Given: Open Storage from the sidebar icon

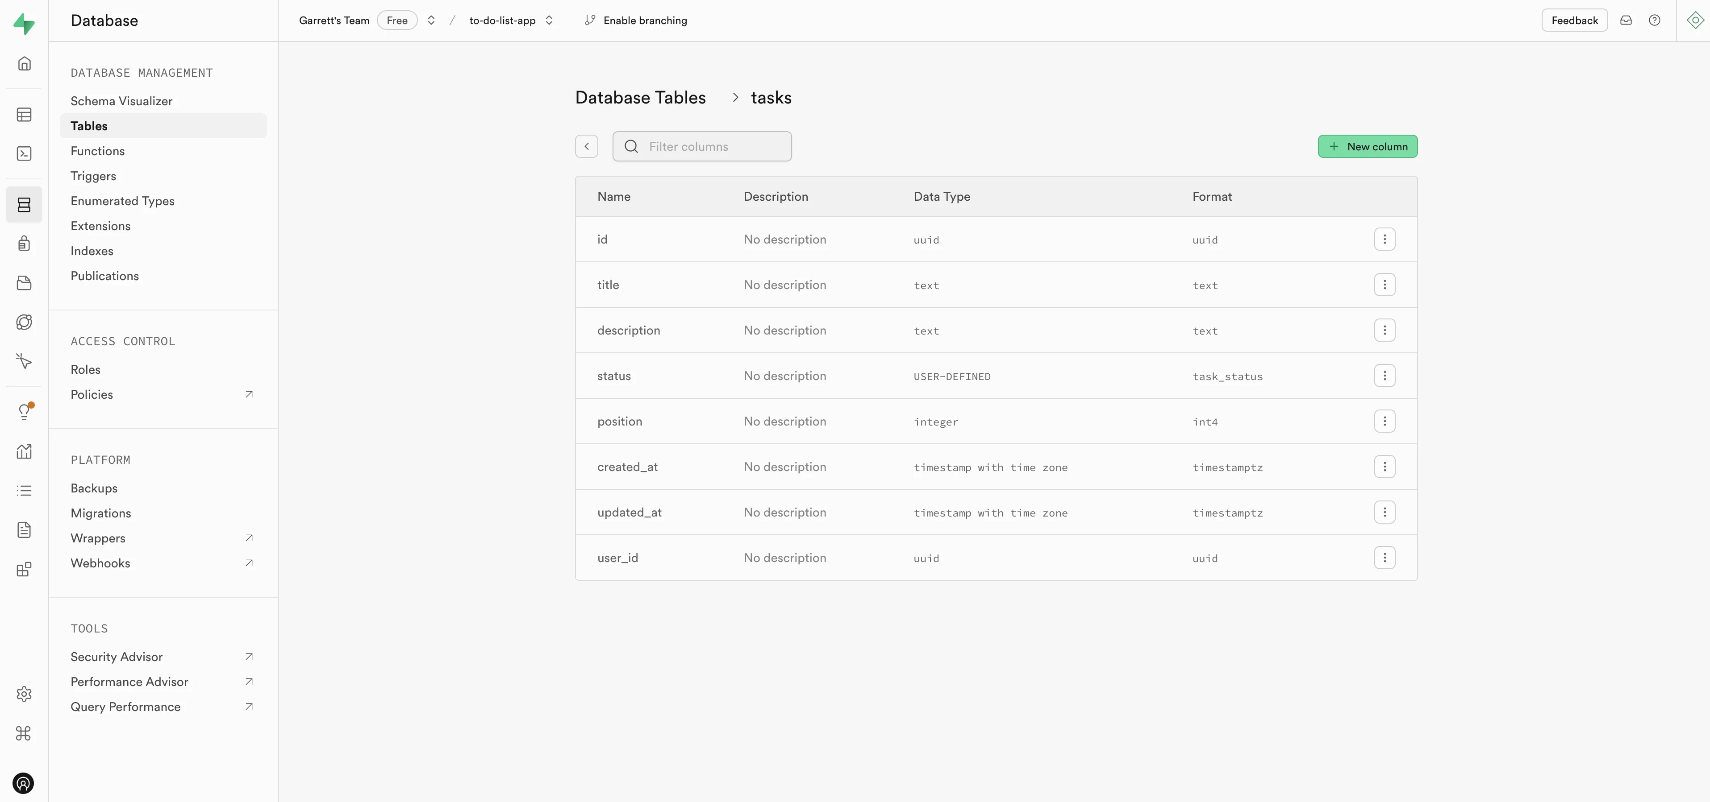Looking at the screenshot, I should [24, 283].
